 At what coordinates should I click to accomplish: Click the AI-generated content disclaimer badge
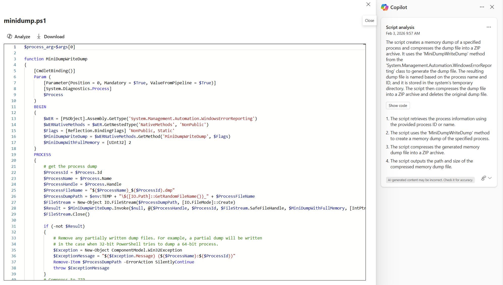(430, 180)
